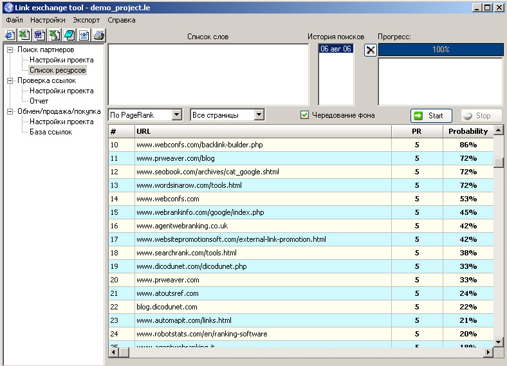Open the По PageRank sort dropdown
This screenshot has height=366, width=507.
[177, 115]
